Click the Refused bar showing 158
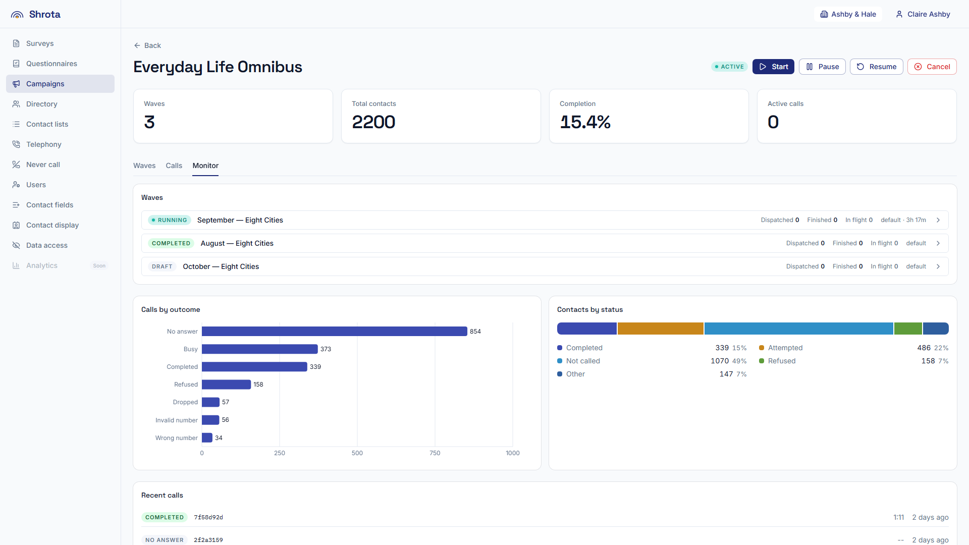Viewport: 969px width, 545px height. [226, 385]
